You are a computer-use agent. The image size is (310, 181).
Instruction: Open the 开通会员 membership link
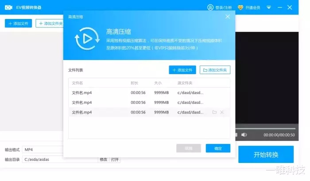click(252, 8)
